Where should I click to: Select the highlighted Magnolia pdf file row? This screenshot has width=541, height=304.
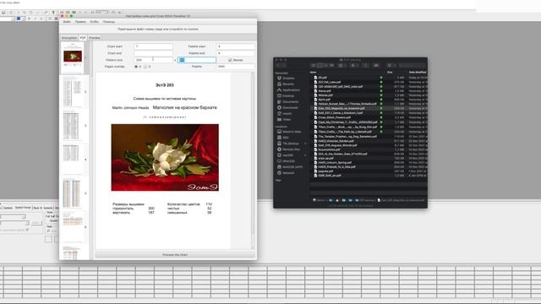pyautogui.click(x=369, y=108)
